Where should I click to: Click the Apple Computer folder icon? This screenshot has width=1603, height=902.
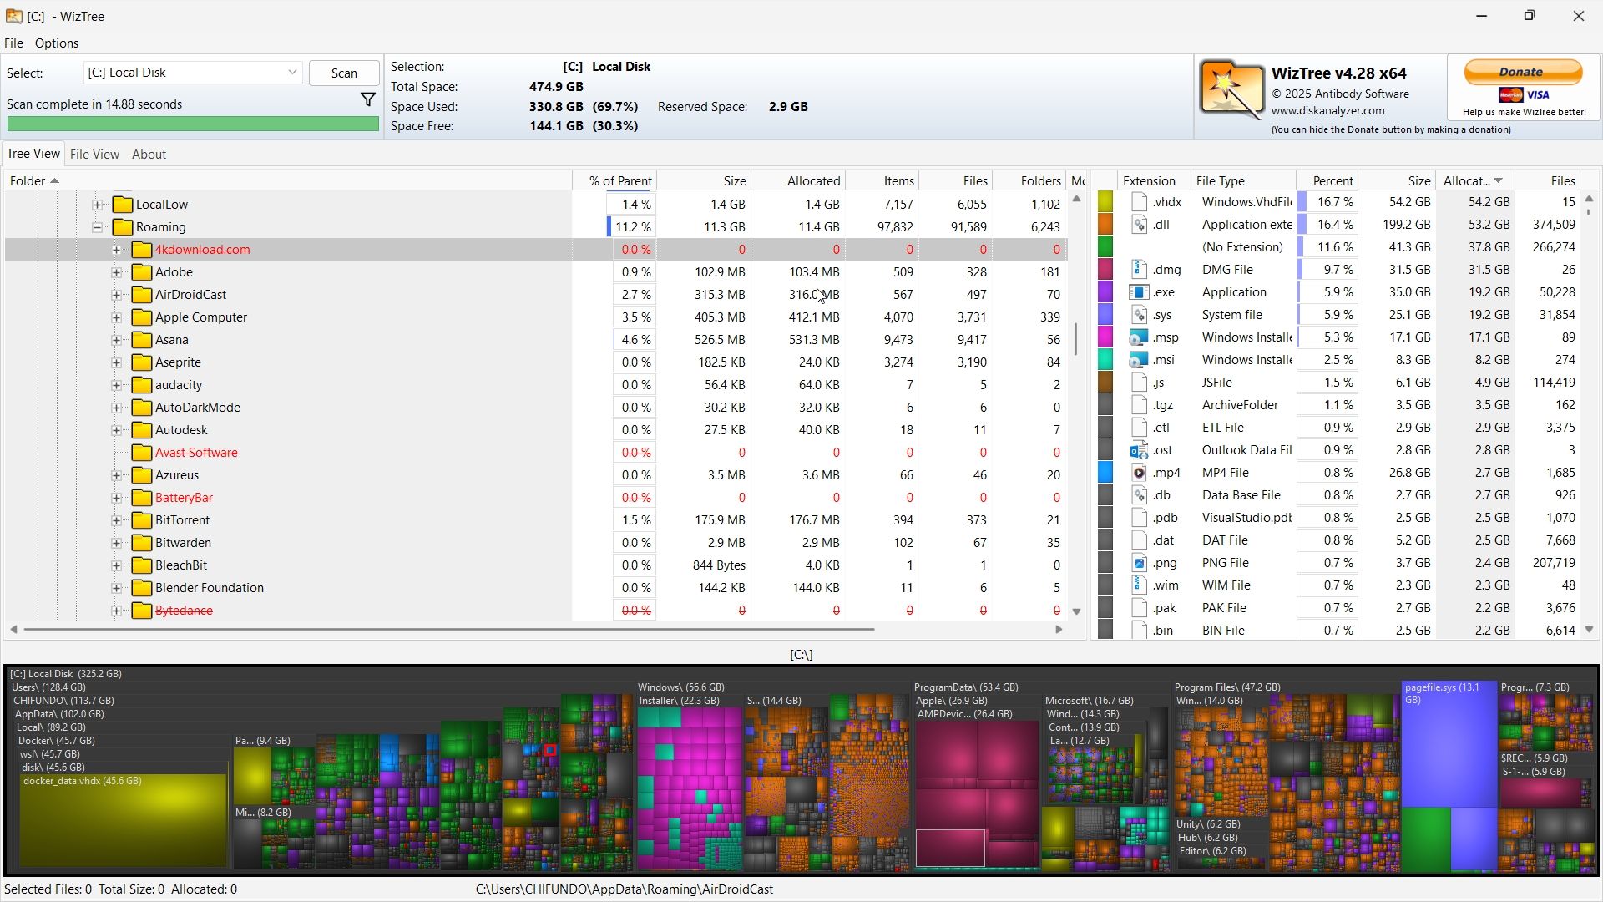(x=142, y=317)
